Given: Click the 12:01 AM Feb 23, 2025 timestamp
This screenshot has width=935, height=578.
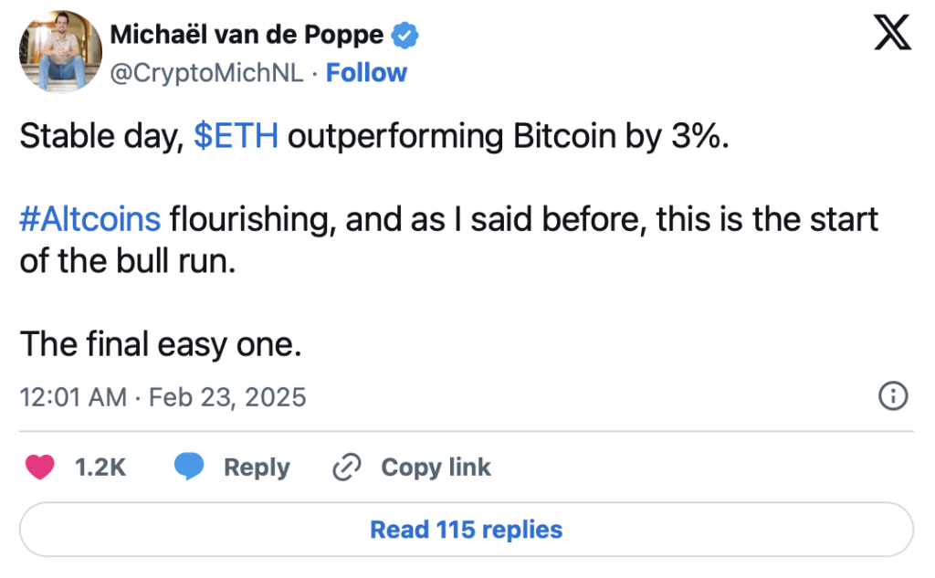Looking at the screenshot, I should tap(163, 397).
